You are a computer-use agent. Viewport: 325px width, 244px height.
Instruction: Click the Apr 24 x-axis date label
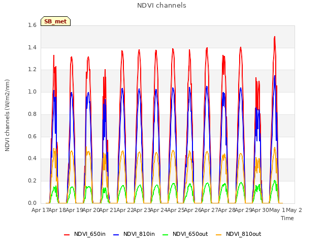click(x=158, y=210)
